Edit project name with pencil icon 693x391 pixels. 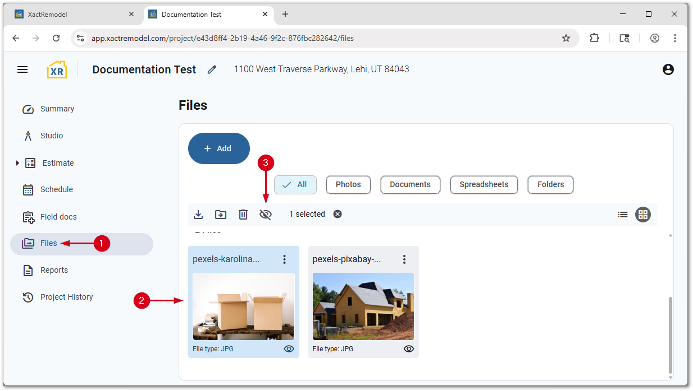tap(212, 69)
